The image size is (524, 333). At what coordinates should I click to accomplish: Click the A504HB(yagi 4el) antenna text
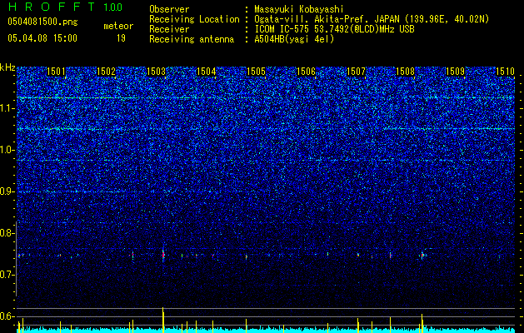(294, 39)
